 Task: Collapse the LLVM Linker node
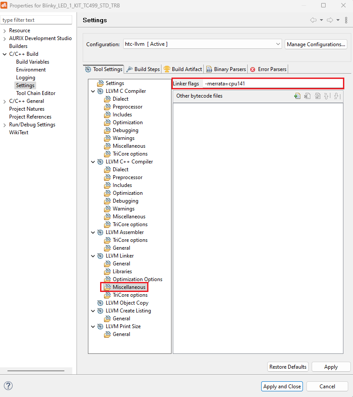coord(93,256)
